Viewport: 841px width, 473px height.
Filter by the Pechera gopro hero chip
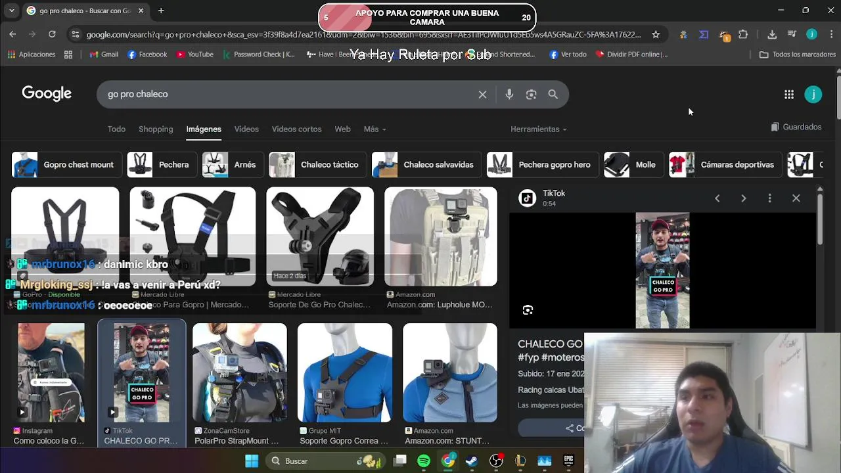click(542, 165)
